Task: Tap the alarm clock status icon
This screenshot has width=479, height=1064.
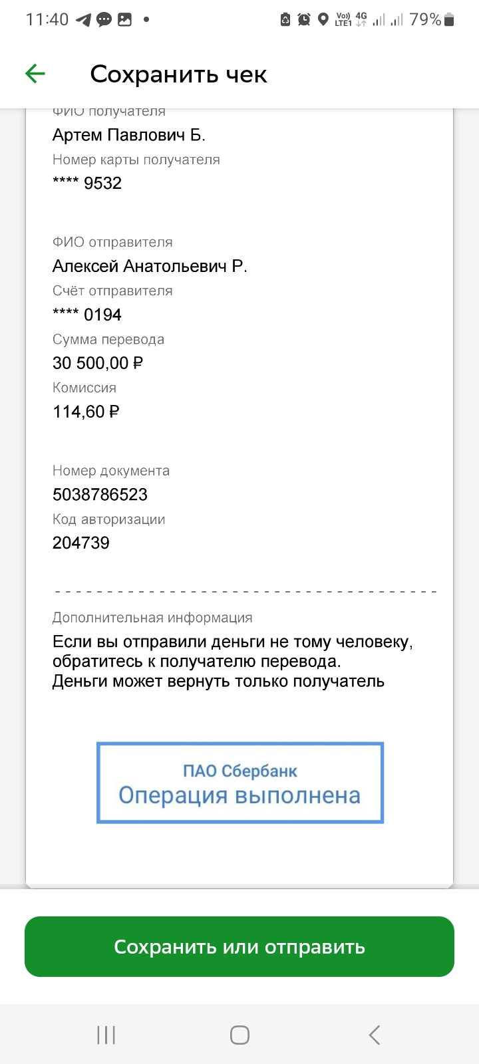Action: pos(304,20)
